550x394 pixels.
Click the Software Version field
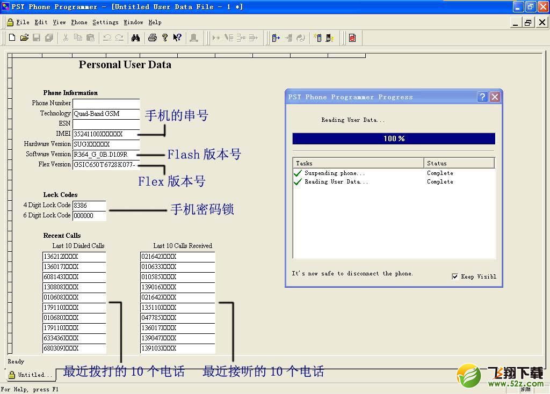(x=106, y=154)
